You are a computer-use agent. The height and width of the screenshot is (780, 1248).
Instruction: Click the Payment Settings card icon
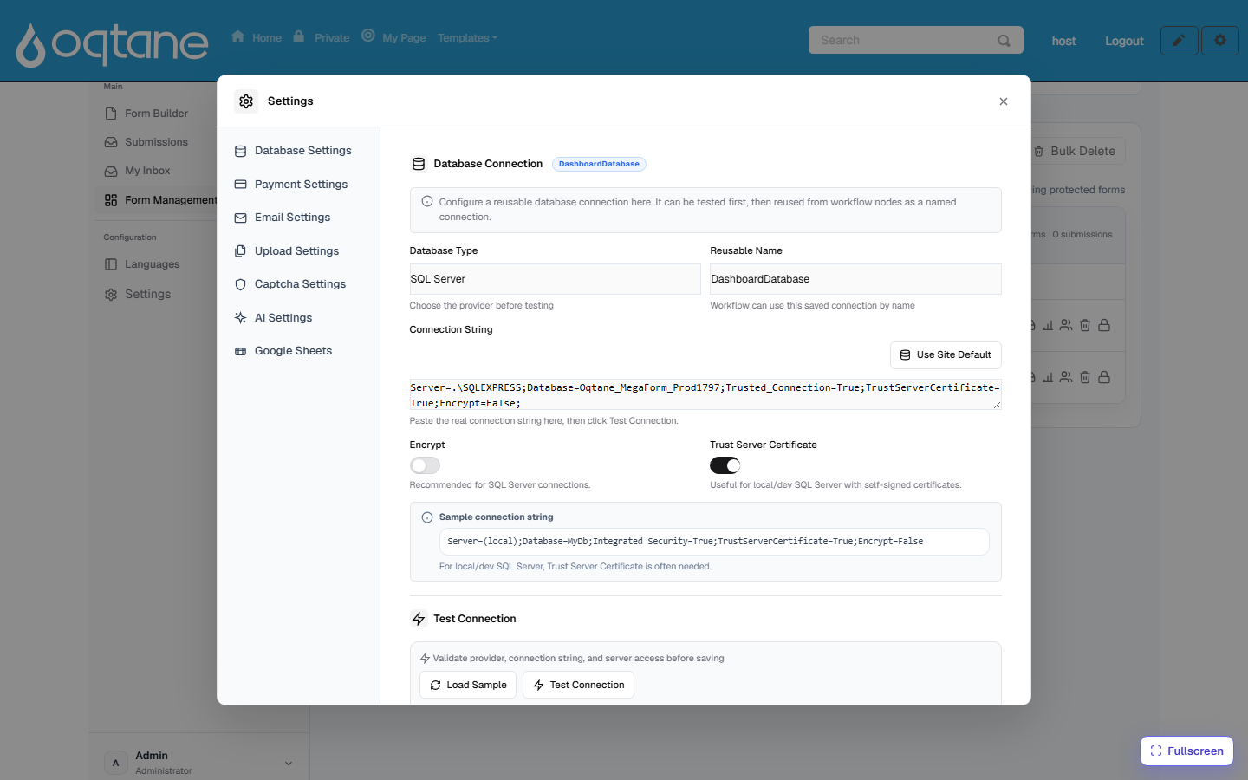[x=241, y=185]
